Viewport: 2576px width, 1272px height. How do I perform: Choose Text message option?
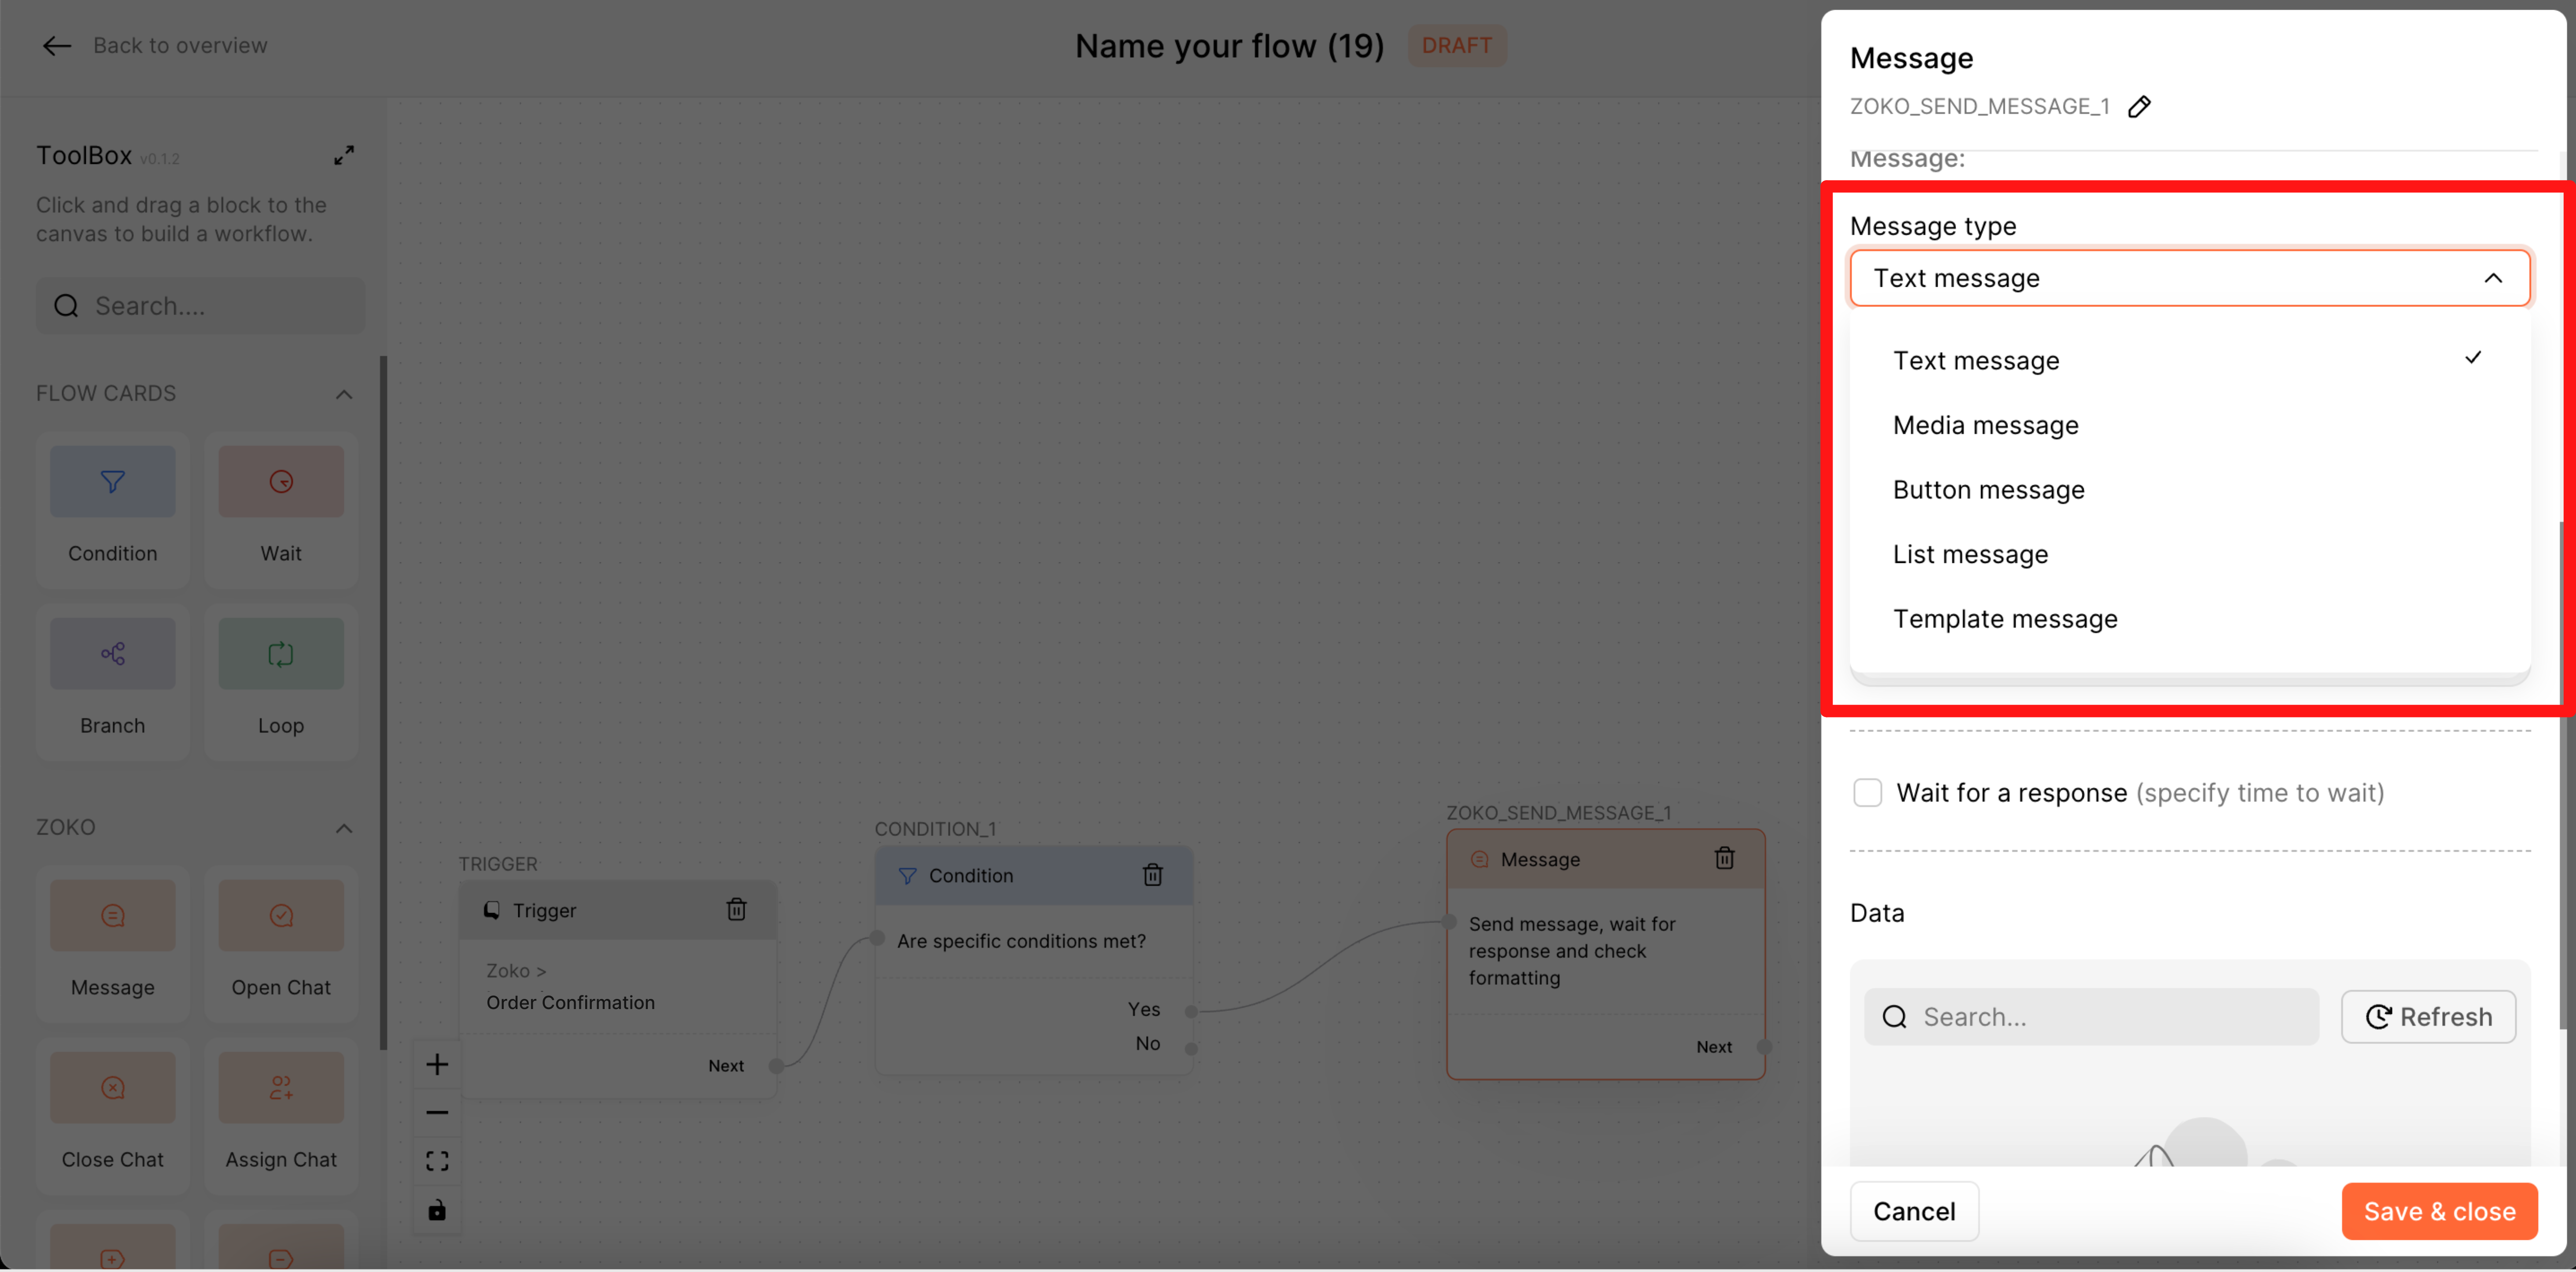[x=2189, y=360]
